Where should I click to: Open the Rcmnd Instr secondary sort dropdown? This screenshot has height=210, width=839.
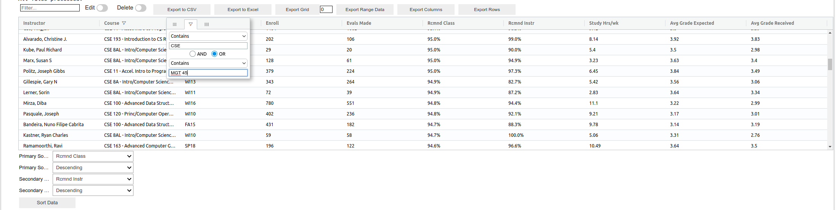click(x=93, y=179)
